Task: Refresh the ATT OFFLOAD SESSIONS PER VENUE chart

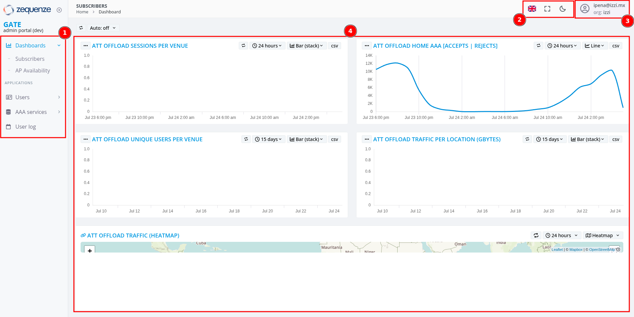Action: pos(243,45)
